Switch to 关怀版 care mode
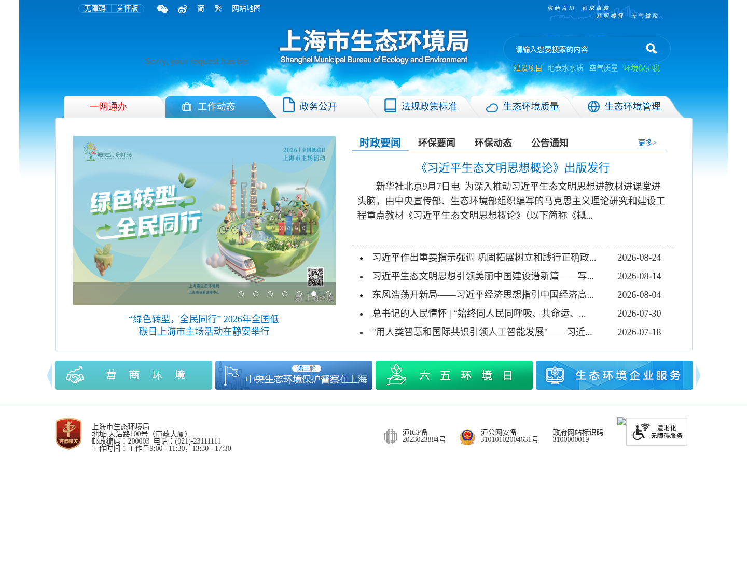The height and width of the screenshot is (570, 747). (x=128, y=9)
